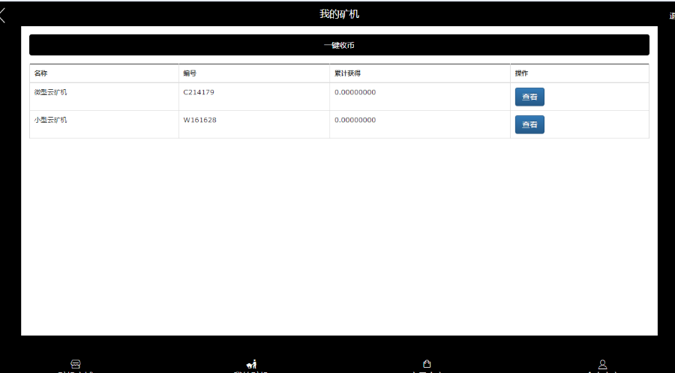Screen dimensions: 675x373
Task: View details for 微型云矿机 with 查看
Action: tap(529, 97)
